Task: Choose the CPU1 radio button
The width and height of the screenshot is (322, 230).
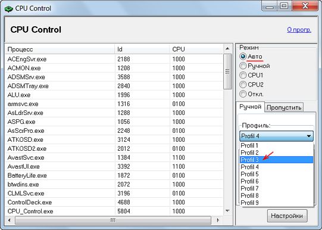Action: pos(243,75)
